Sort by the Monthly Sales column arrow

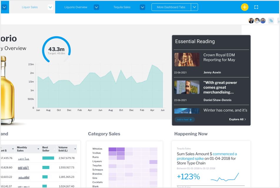pyautogui.click(x=38, y=149)
